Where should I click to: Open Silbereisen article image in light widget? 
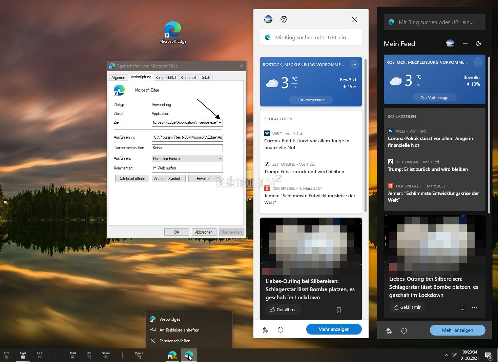[x=311, y=247]
